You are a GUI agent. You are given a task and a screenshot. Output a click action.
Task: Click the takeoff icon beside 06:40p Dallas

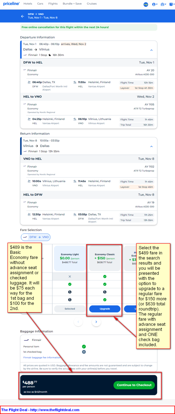29,82
